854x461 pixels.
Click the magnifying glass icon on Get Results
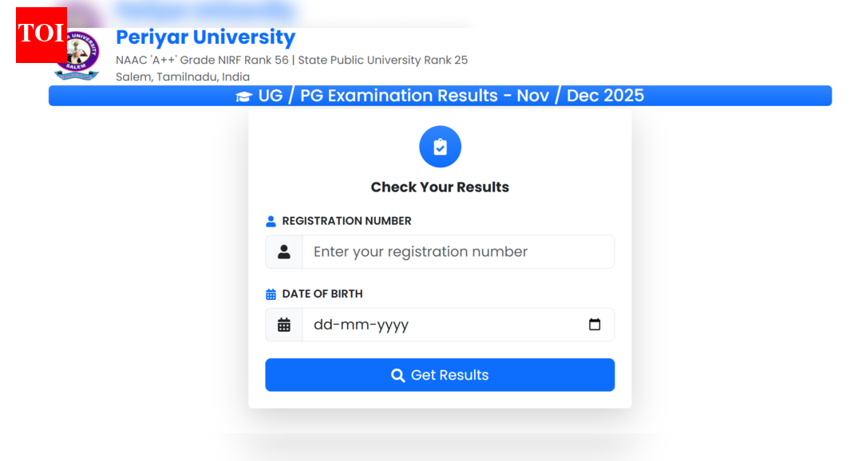[398, 375]
